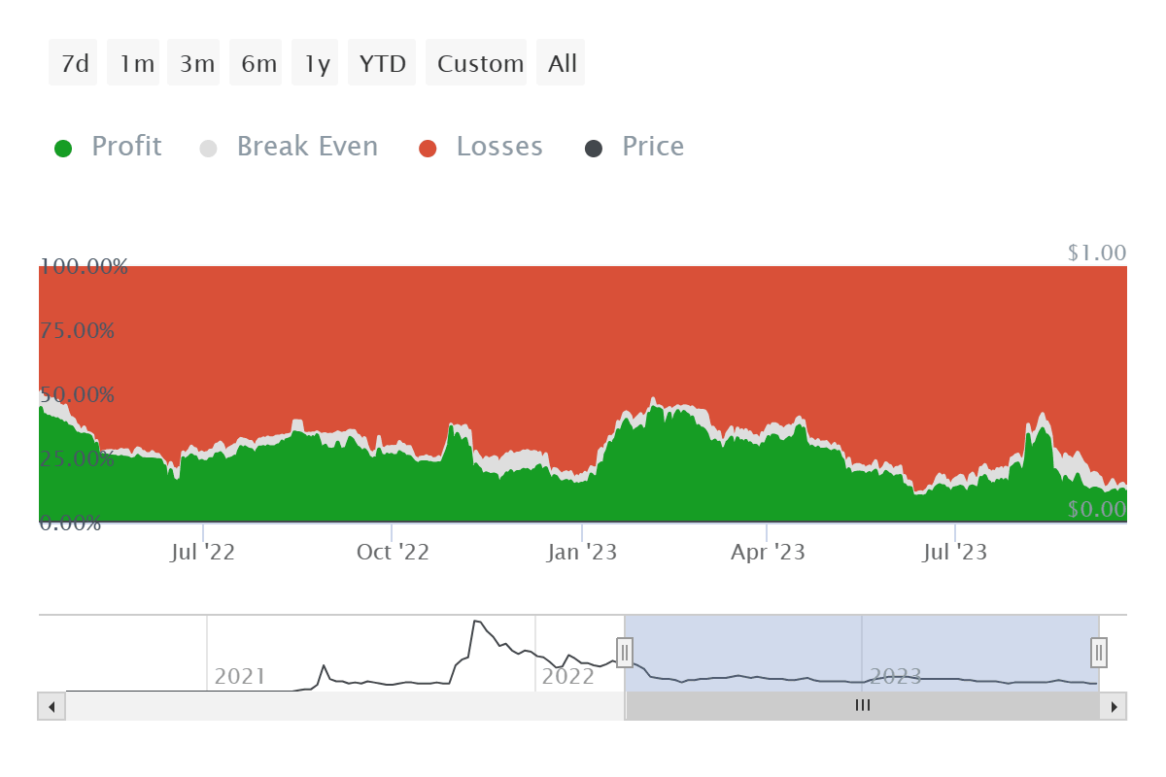Screen dimensions: 1166x777
Task: Click the right range handle on navigator
Action: pos(1098,653)
